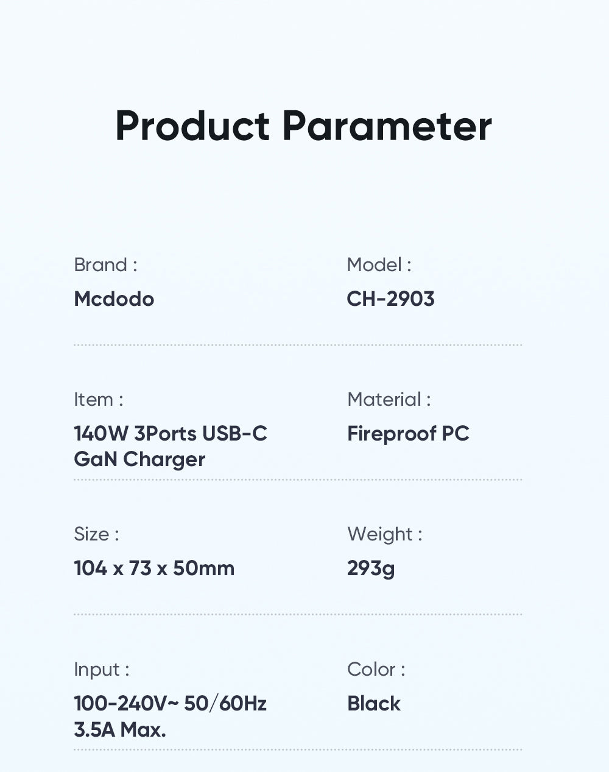609x772 pixels.
Task: Click the 100-240V~ 50/60Hz voltage text
Action: click(x=171, y=704)
